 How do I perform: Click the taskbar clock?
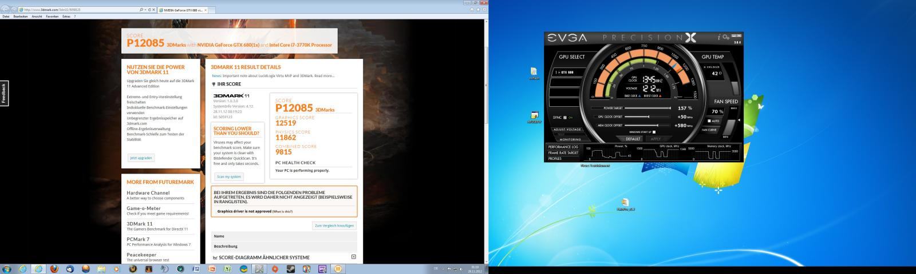tap(475, 268)
